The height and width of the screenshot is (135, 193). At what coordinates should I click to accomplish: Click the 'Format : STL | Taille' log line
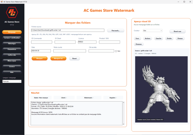(52, 106)
